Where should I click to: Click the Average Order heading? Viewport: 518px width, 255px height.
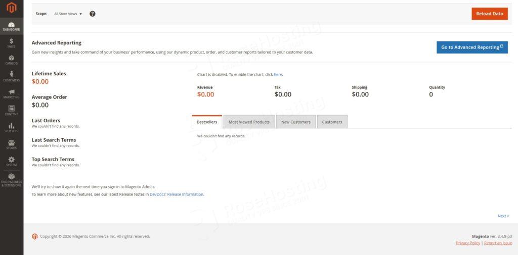coord(50,97)
